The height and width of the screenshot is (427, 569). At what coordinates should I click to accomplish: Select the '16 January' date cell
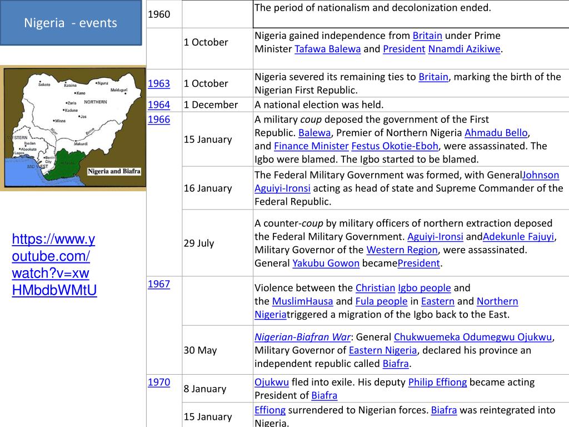coord(217,188)
